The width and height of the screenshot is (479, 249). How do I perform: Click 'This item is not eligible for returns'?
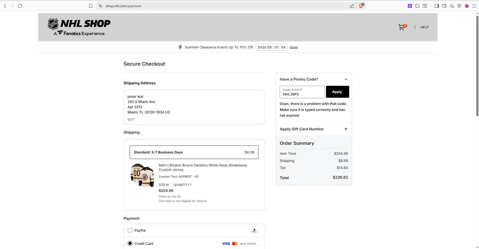point(183,201)
